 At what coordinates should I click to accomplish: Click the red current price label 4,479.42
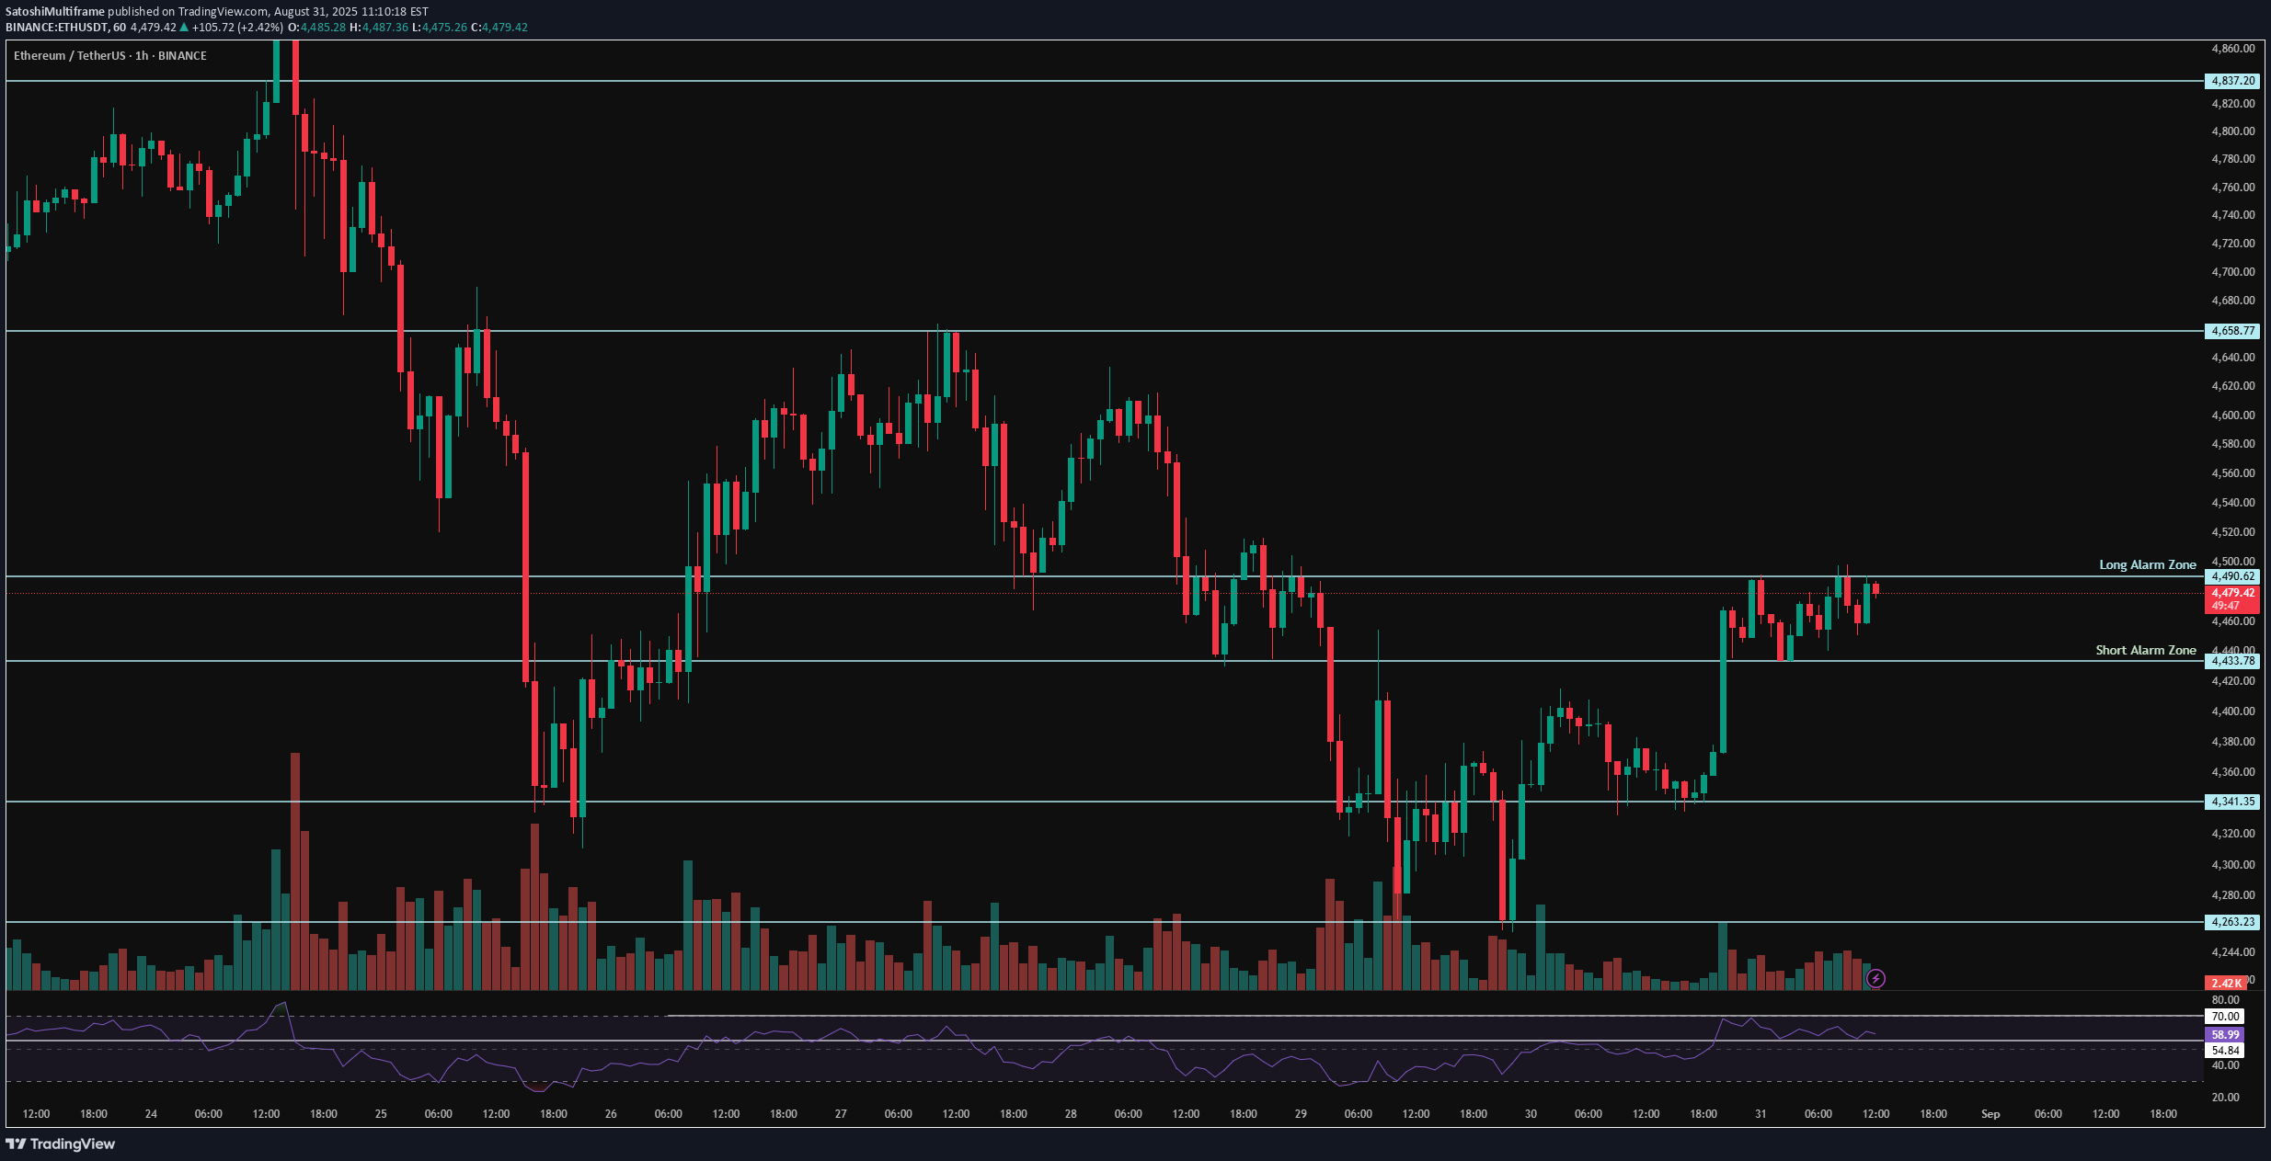[x=2232, y=593]
